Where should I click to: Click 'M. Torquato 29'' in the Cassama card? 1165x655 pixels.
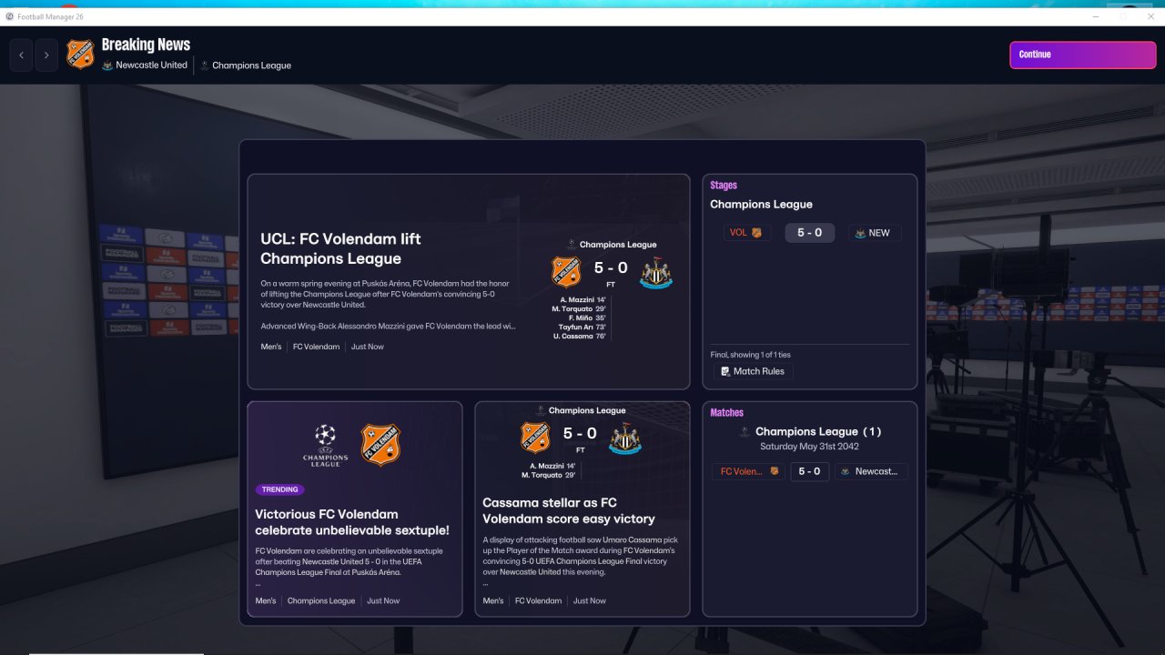point(550,475)
